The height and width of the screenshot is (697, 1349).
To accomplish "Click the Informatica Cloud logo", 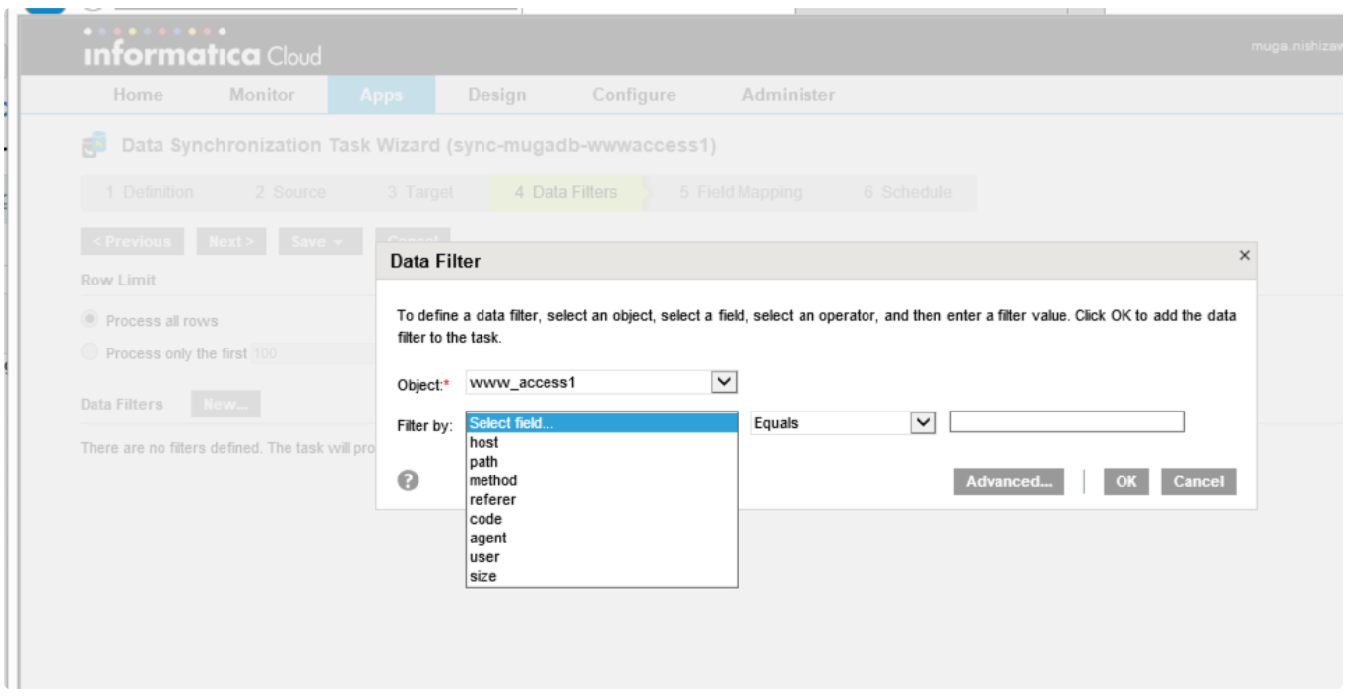I will point(203,52).
